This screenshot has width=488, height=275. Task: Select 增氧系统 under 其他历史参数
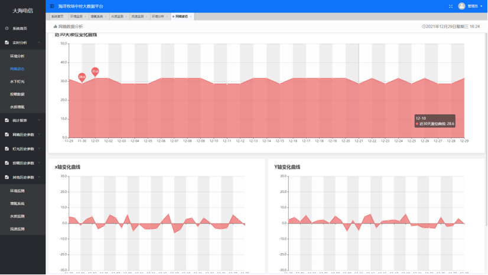point(17,203)
